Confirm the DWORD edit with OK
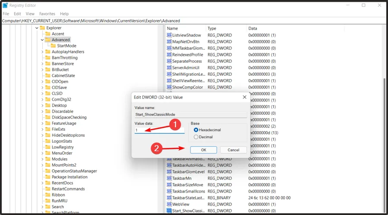This screenshot has width=388, height=215. pyautogui.click(x=203, y=150)
